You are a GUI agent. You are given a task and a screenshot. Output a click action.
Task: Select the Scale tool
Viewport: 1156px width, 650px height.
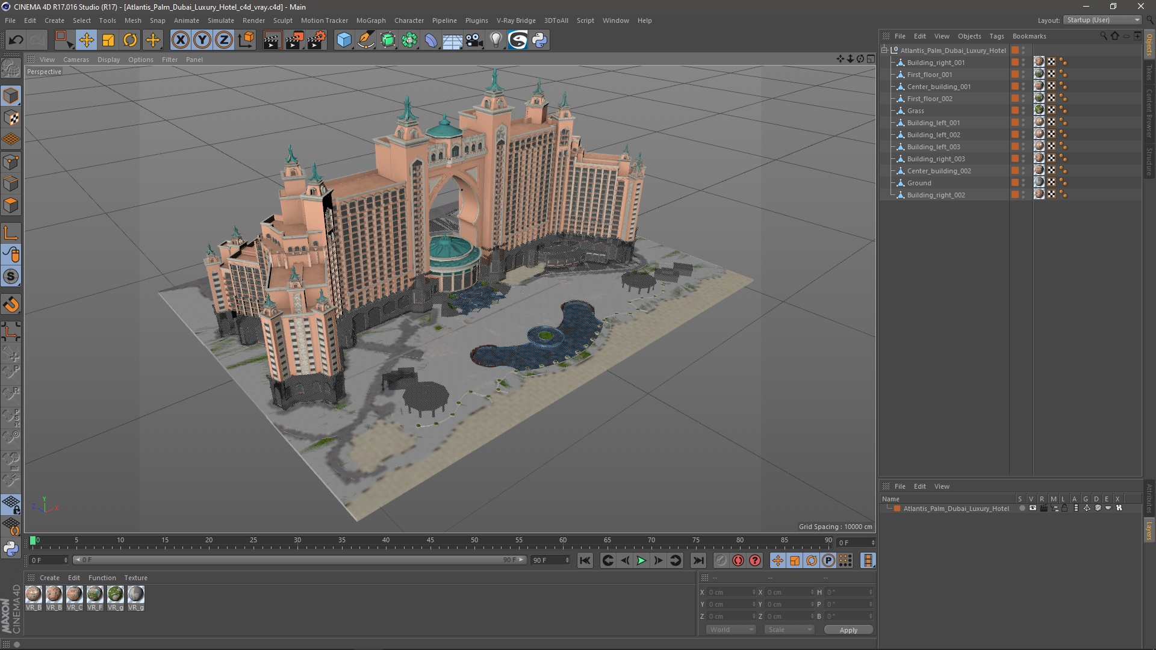click(x=108, y=40)
